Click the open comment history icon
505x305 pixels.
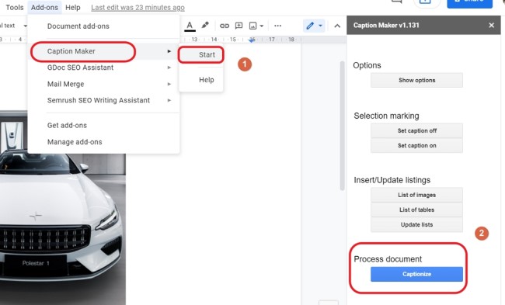(x=397, y=2)
